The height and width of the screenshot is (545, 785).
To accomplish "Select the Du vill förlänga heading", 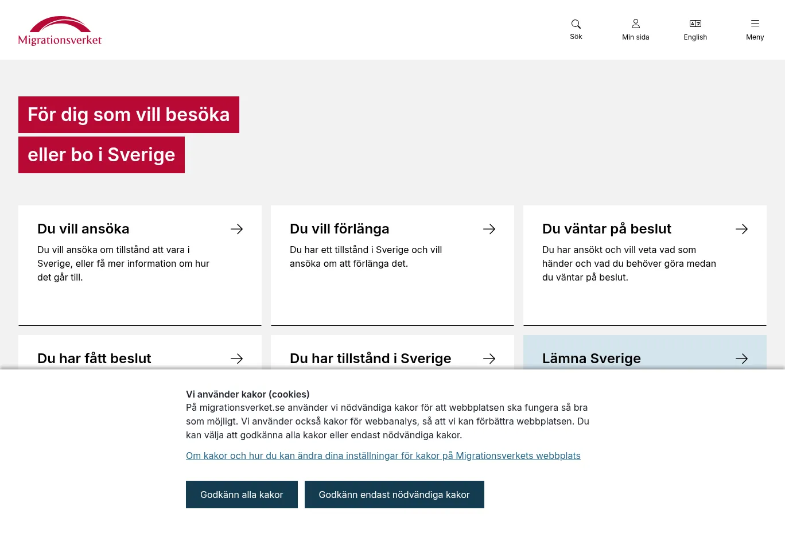I will click(x=339, y=229).
